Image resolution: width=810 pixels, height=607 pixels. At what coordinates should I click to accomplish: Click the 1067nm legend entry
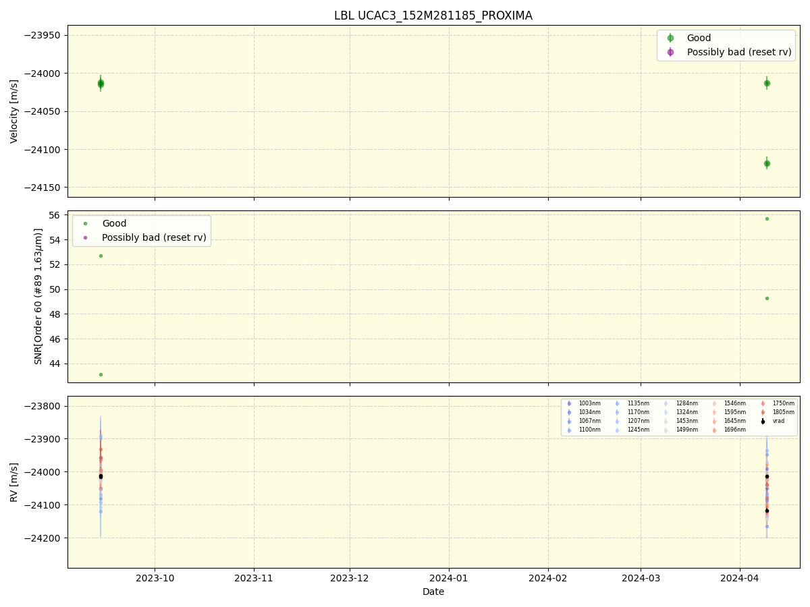pyautogui.click(x=585, y=421)
